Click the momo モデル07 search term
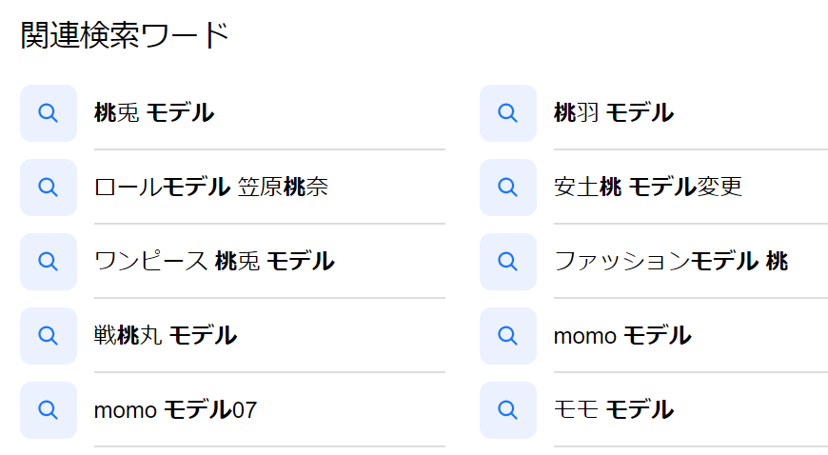828x455 pixels. (176, 410)
